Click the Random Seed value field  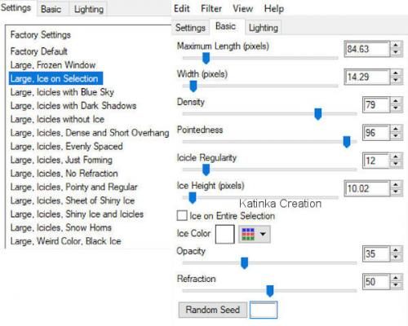pos(264,310)
